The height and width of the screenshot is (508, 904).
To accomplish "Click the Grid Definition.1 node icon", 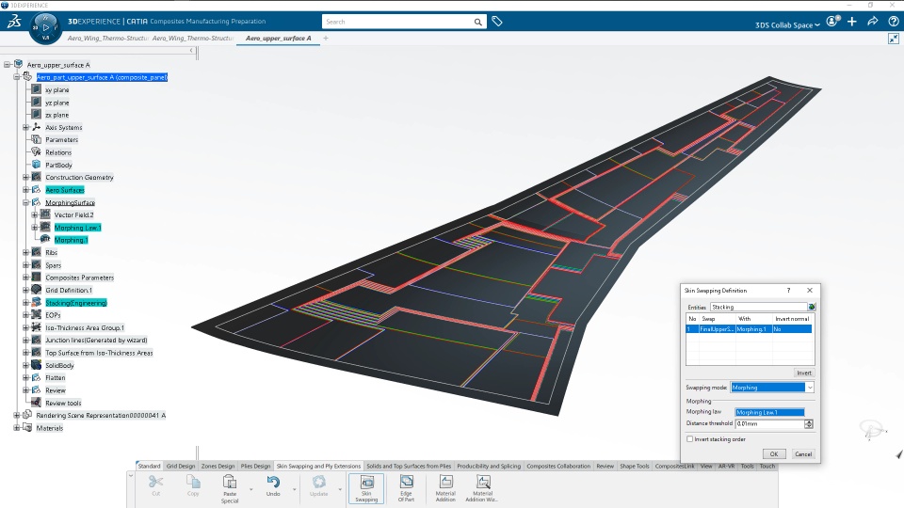I will (37, 290).
